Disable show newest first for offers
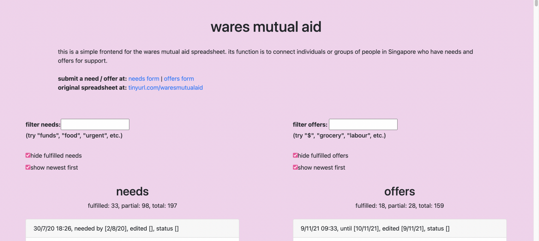 (x=295, y=167)
